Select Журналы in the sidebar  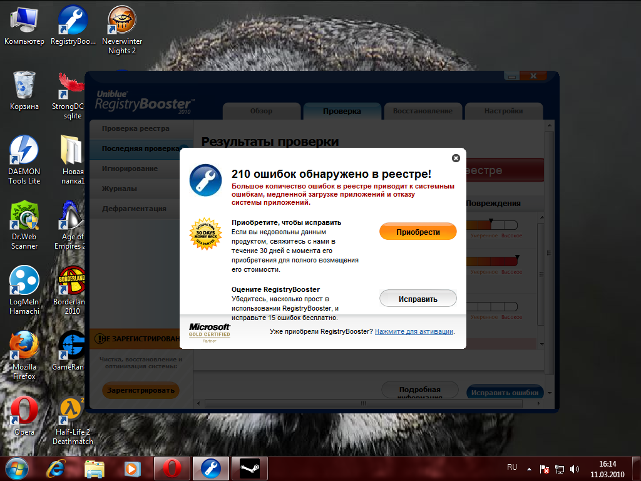[x=135, y=189]
